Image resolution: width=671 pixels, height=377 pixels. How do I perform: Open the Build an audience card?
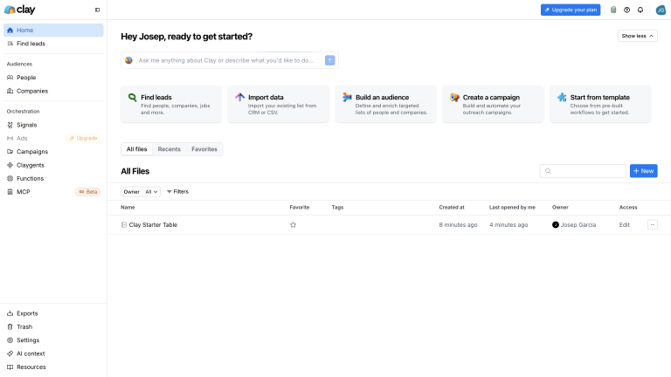[x=385, y=105]
